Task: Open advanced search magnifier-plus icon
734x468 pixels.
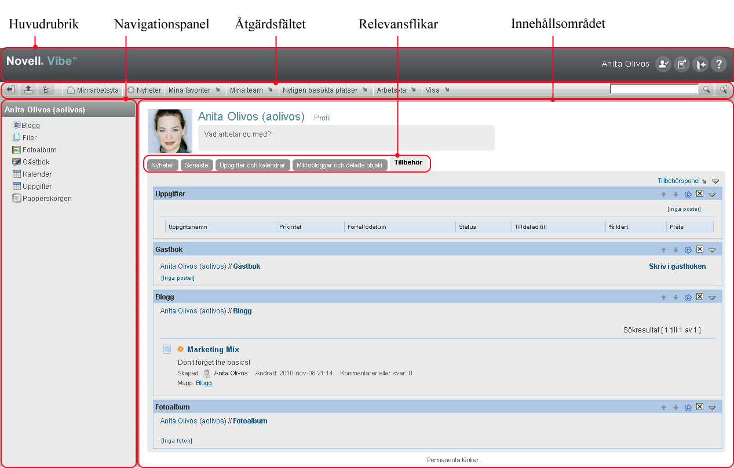Action: (724, 90)
